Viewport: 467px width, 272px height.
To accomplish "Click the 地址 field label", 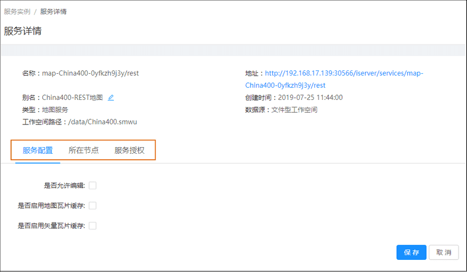I will point(253,73).
